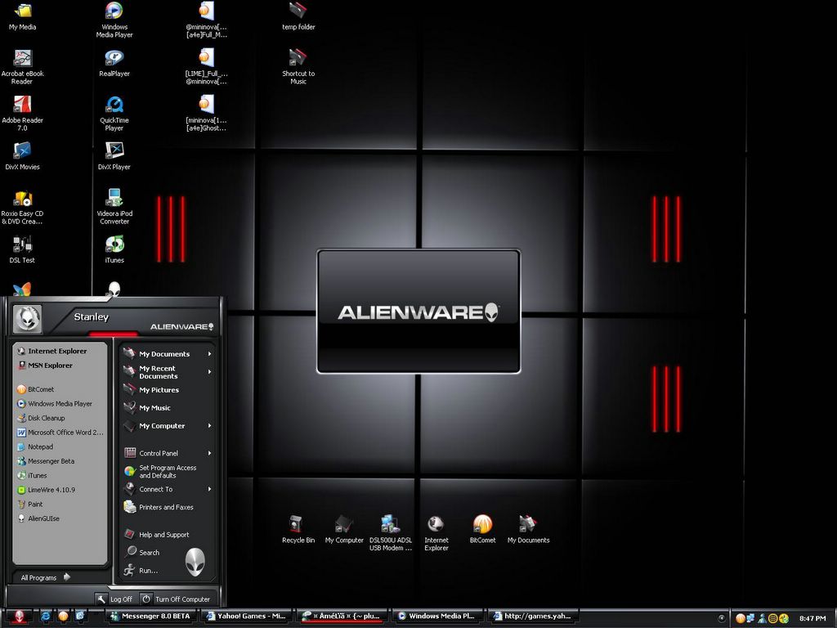Expand the My Computer submenu arrow
The height and width of the screenshot is (628, 837).
tap(210, 425)
